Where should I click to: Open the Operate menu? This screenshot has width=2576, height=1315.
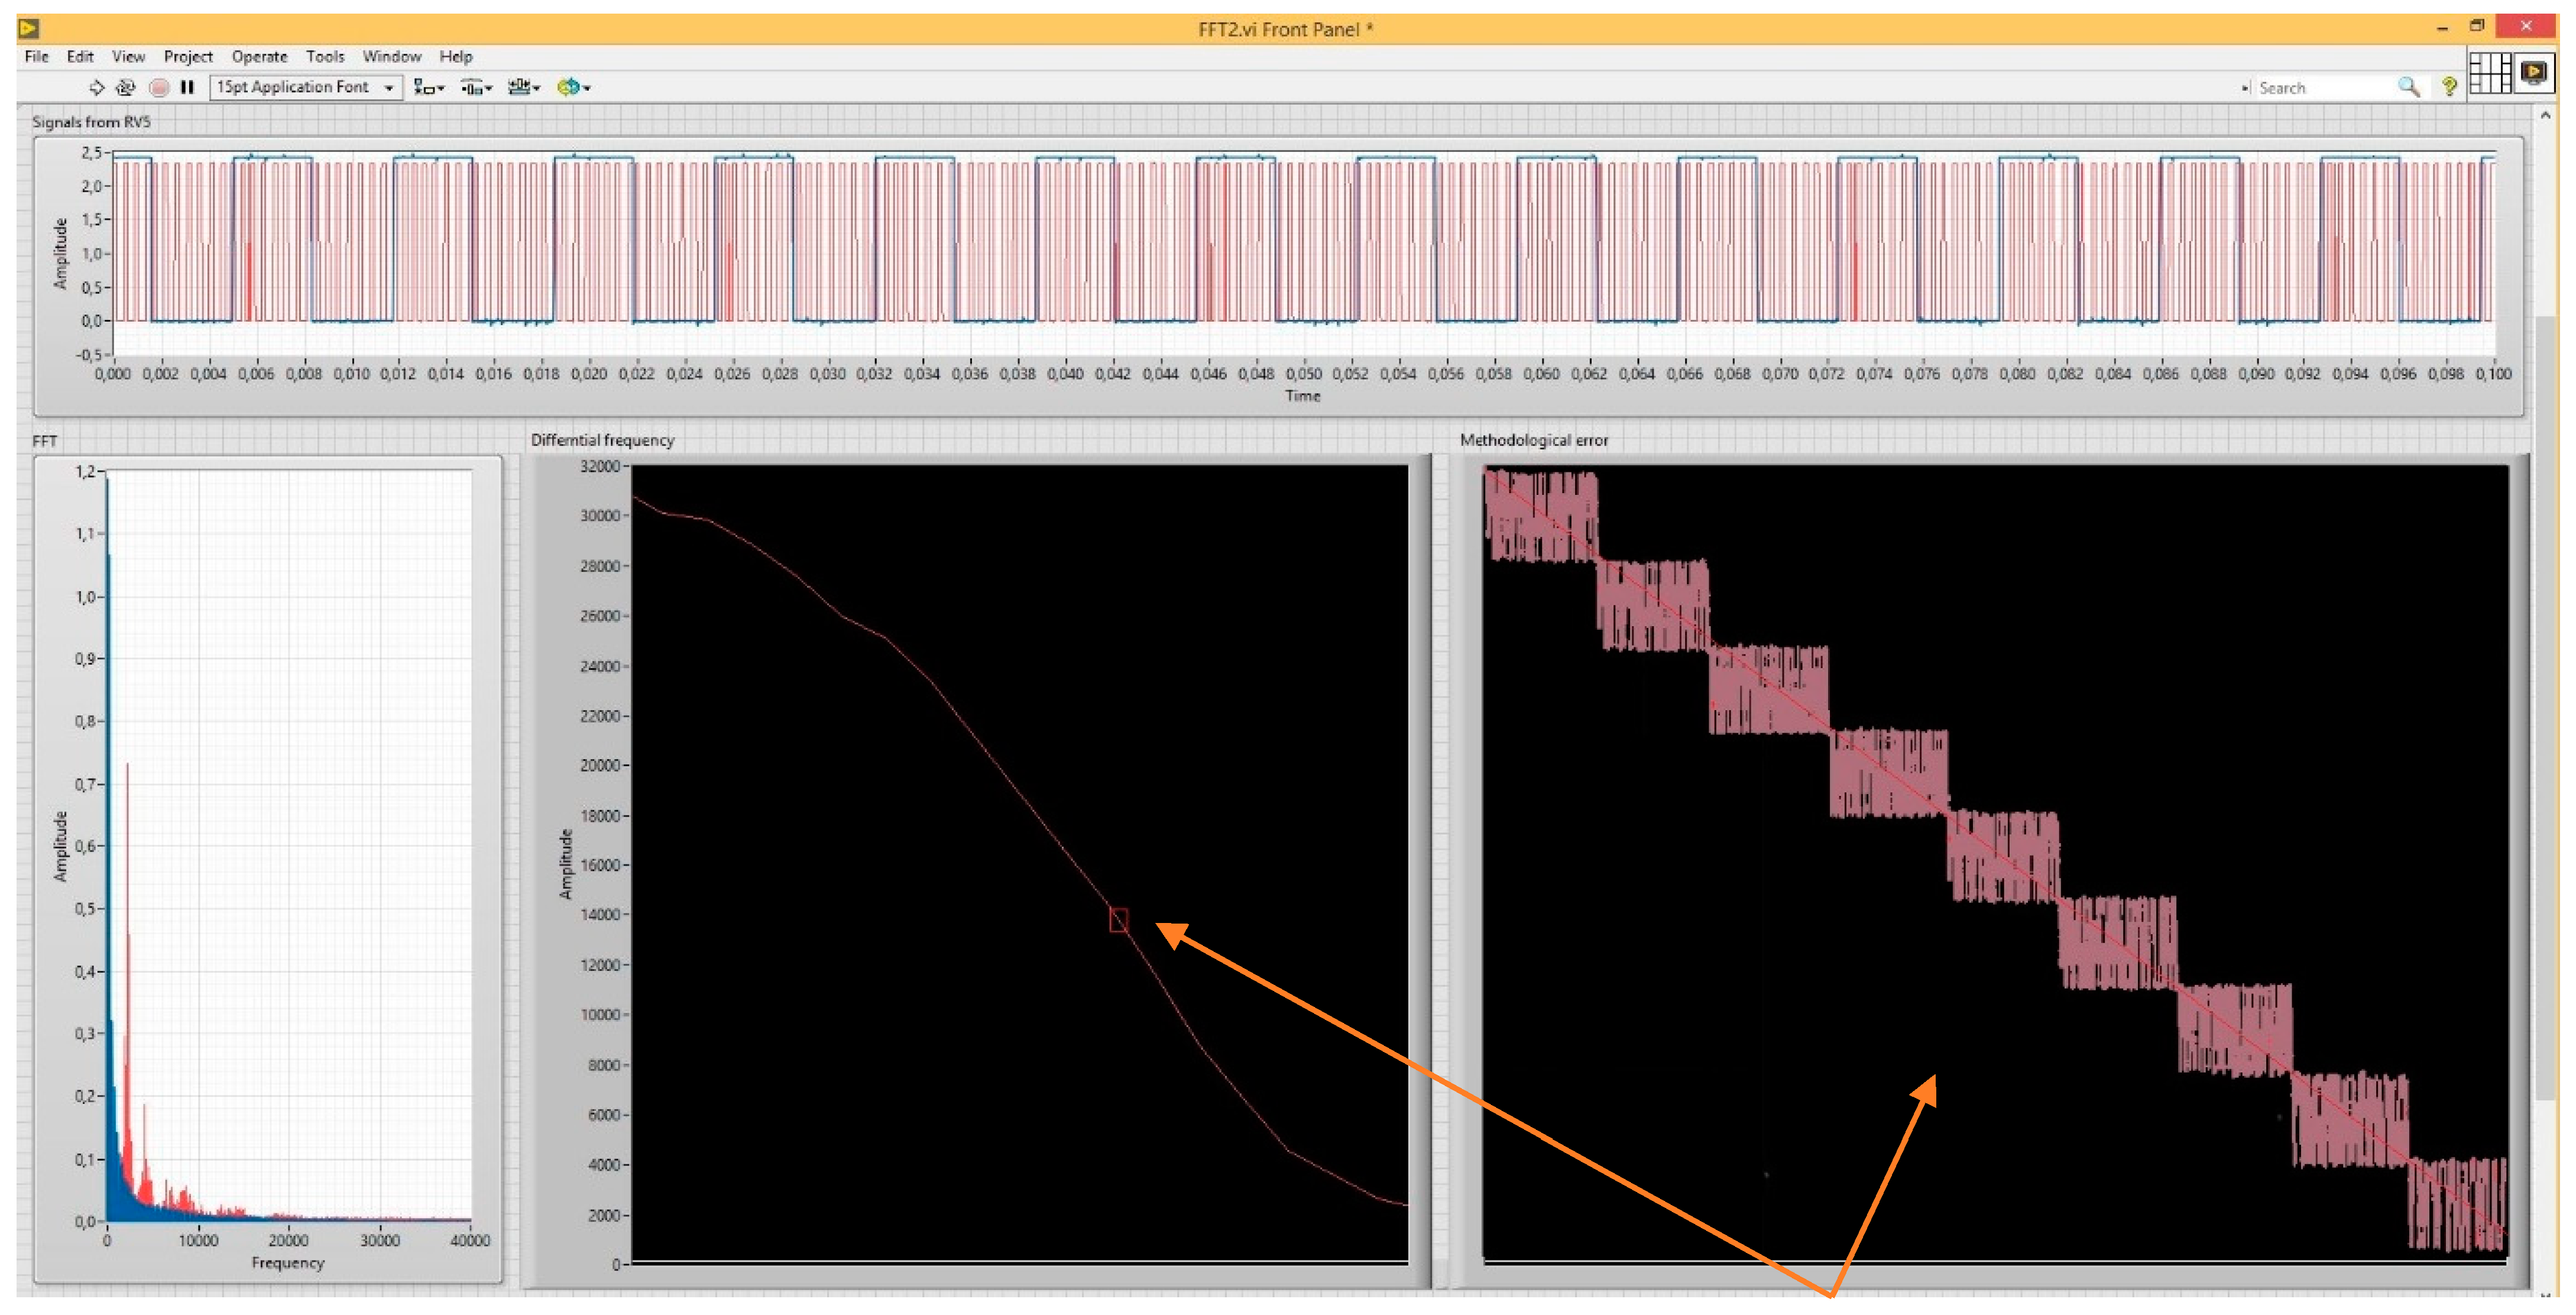pos(259,57)
